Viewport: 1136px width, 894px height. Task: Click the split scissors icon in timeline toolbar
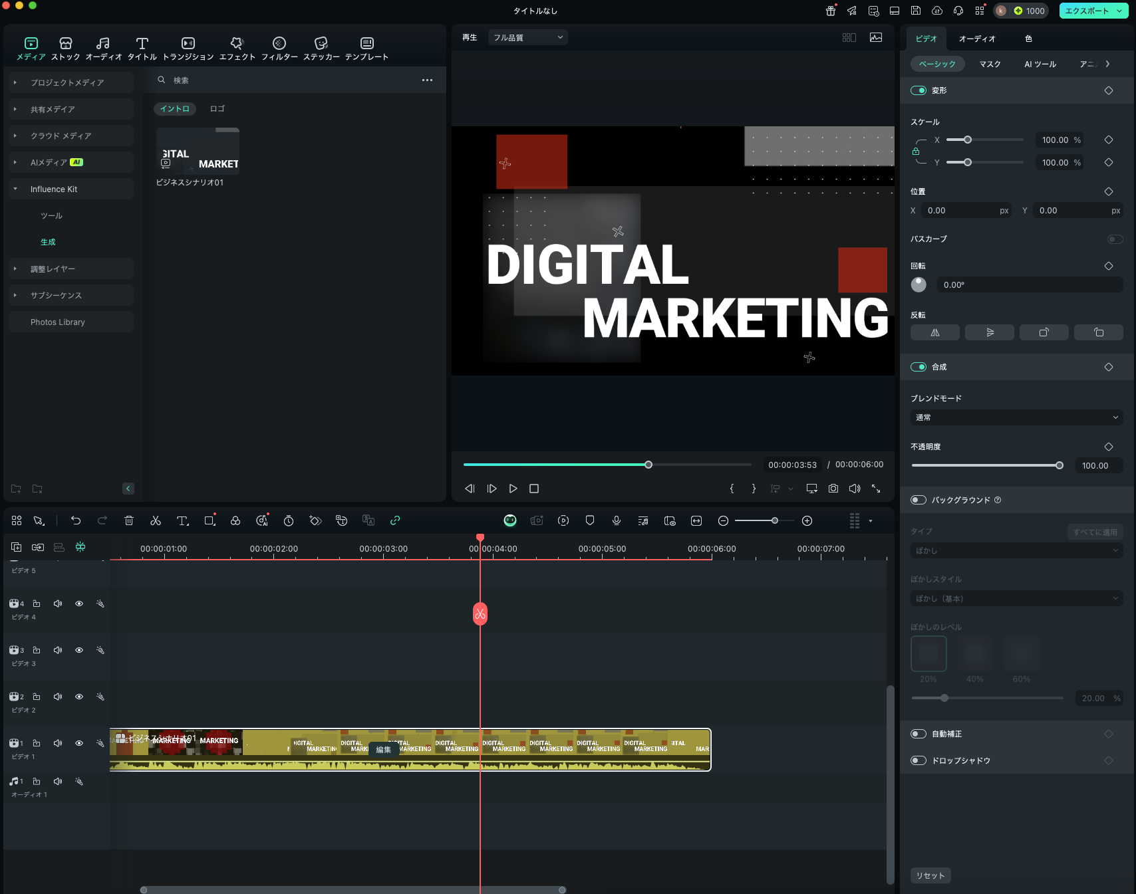[156, 521]
